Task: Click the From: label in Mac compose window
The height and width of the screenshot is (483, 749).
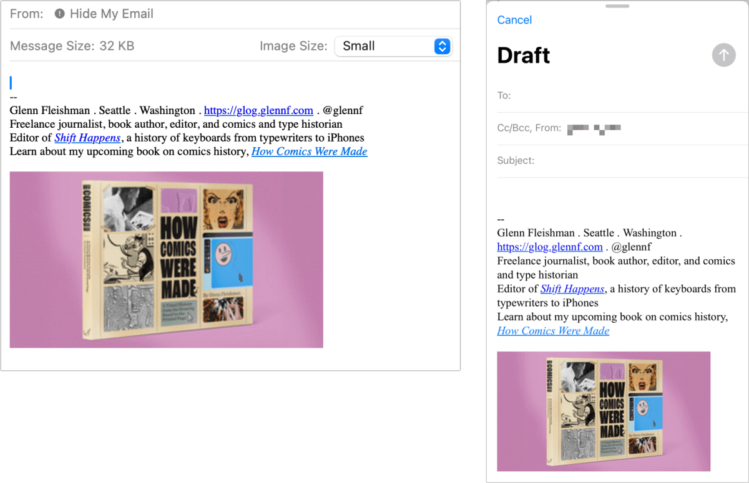Action: tap(27, 14)
